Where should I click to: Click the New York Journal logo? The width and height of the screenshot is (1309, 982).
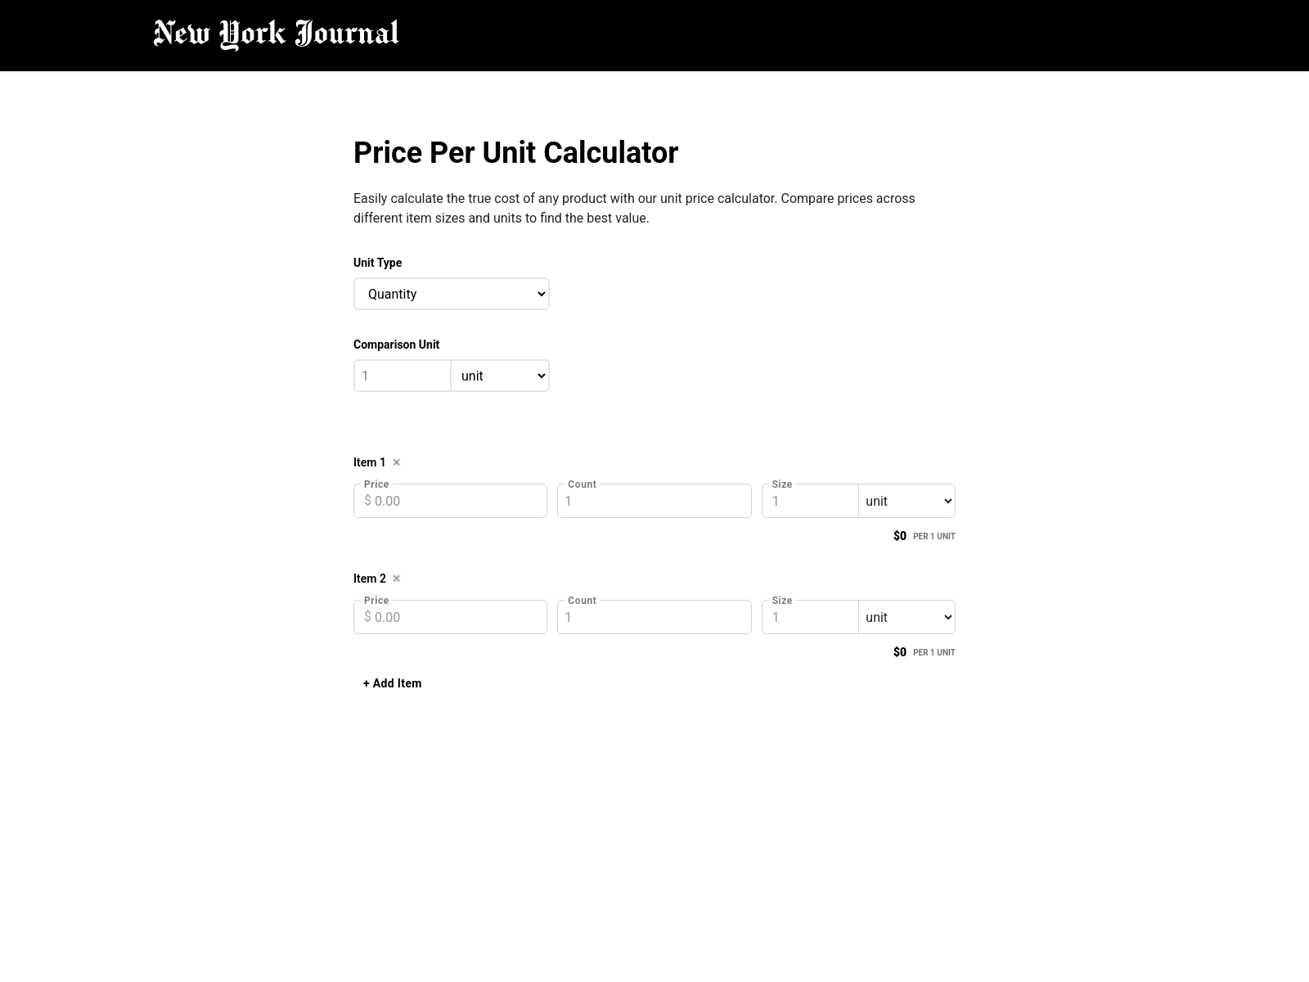(x=277, y=34)
